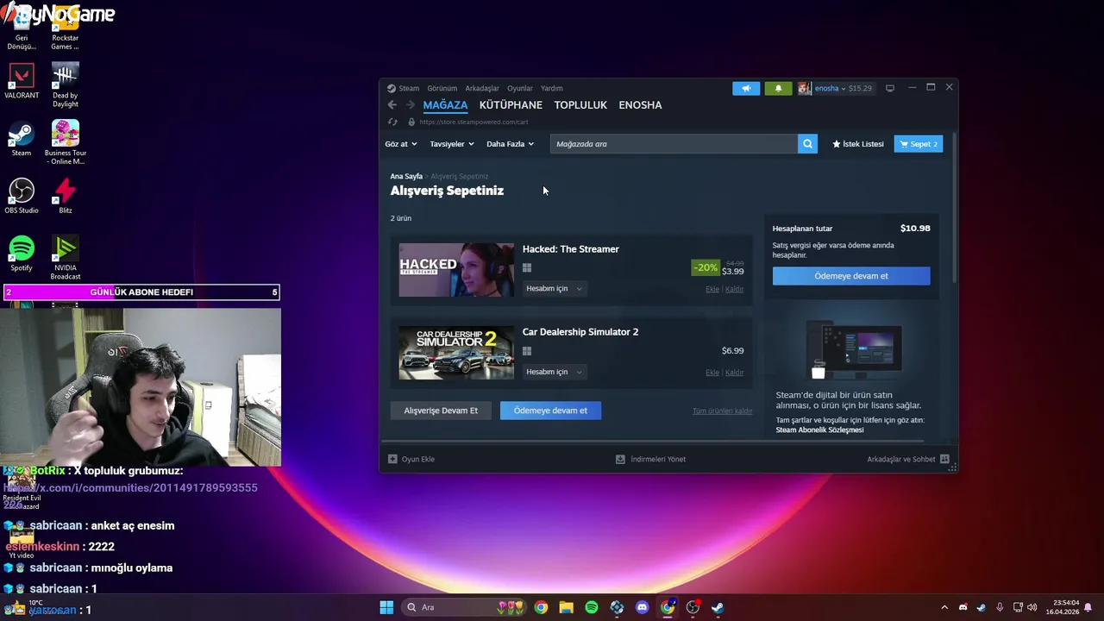Open the volume control in system tray
This screenshot has width=1104, height=621.
(x=1032, y=607)
